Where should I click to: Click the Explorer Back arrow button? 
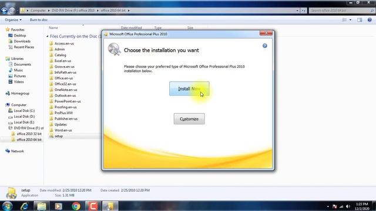coord(4,11)
